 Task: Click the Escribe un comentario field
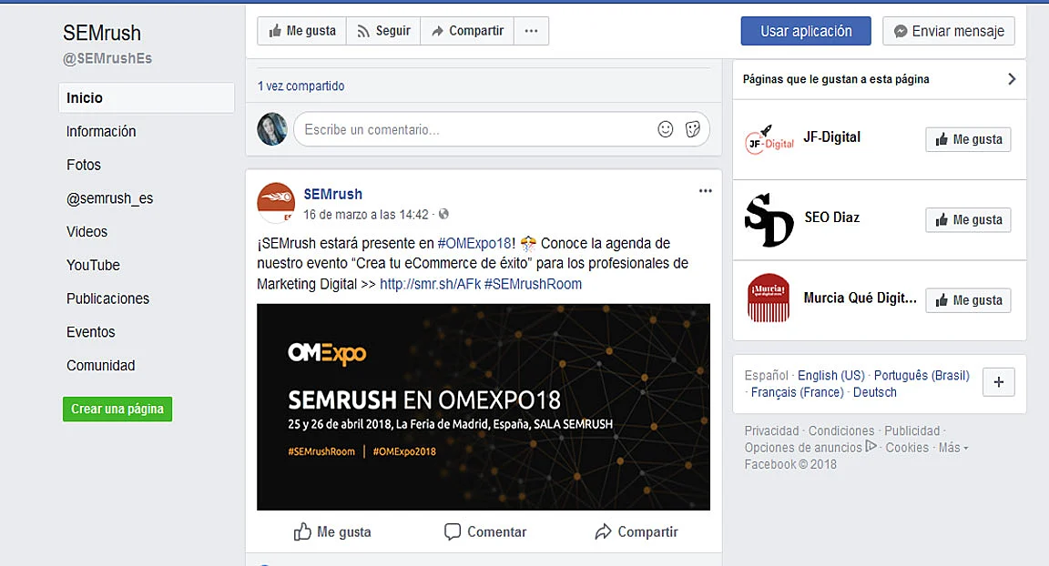click(x=475, y=129)
